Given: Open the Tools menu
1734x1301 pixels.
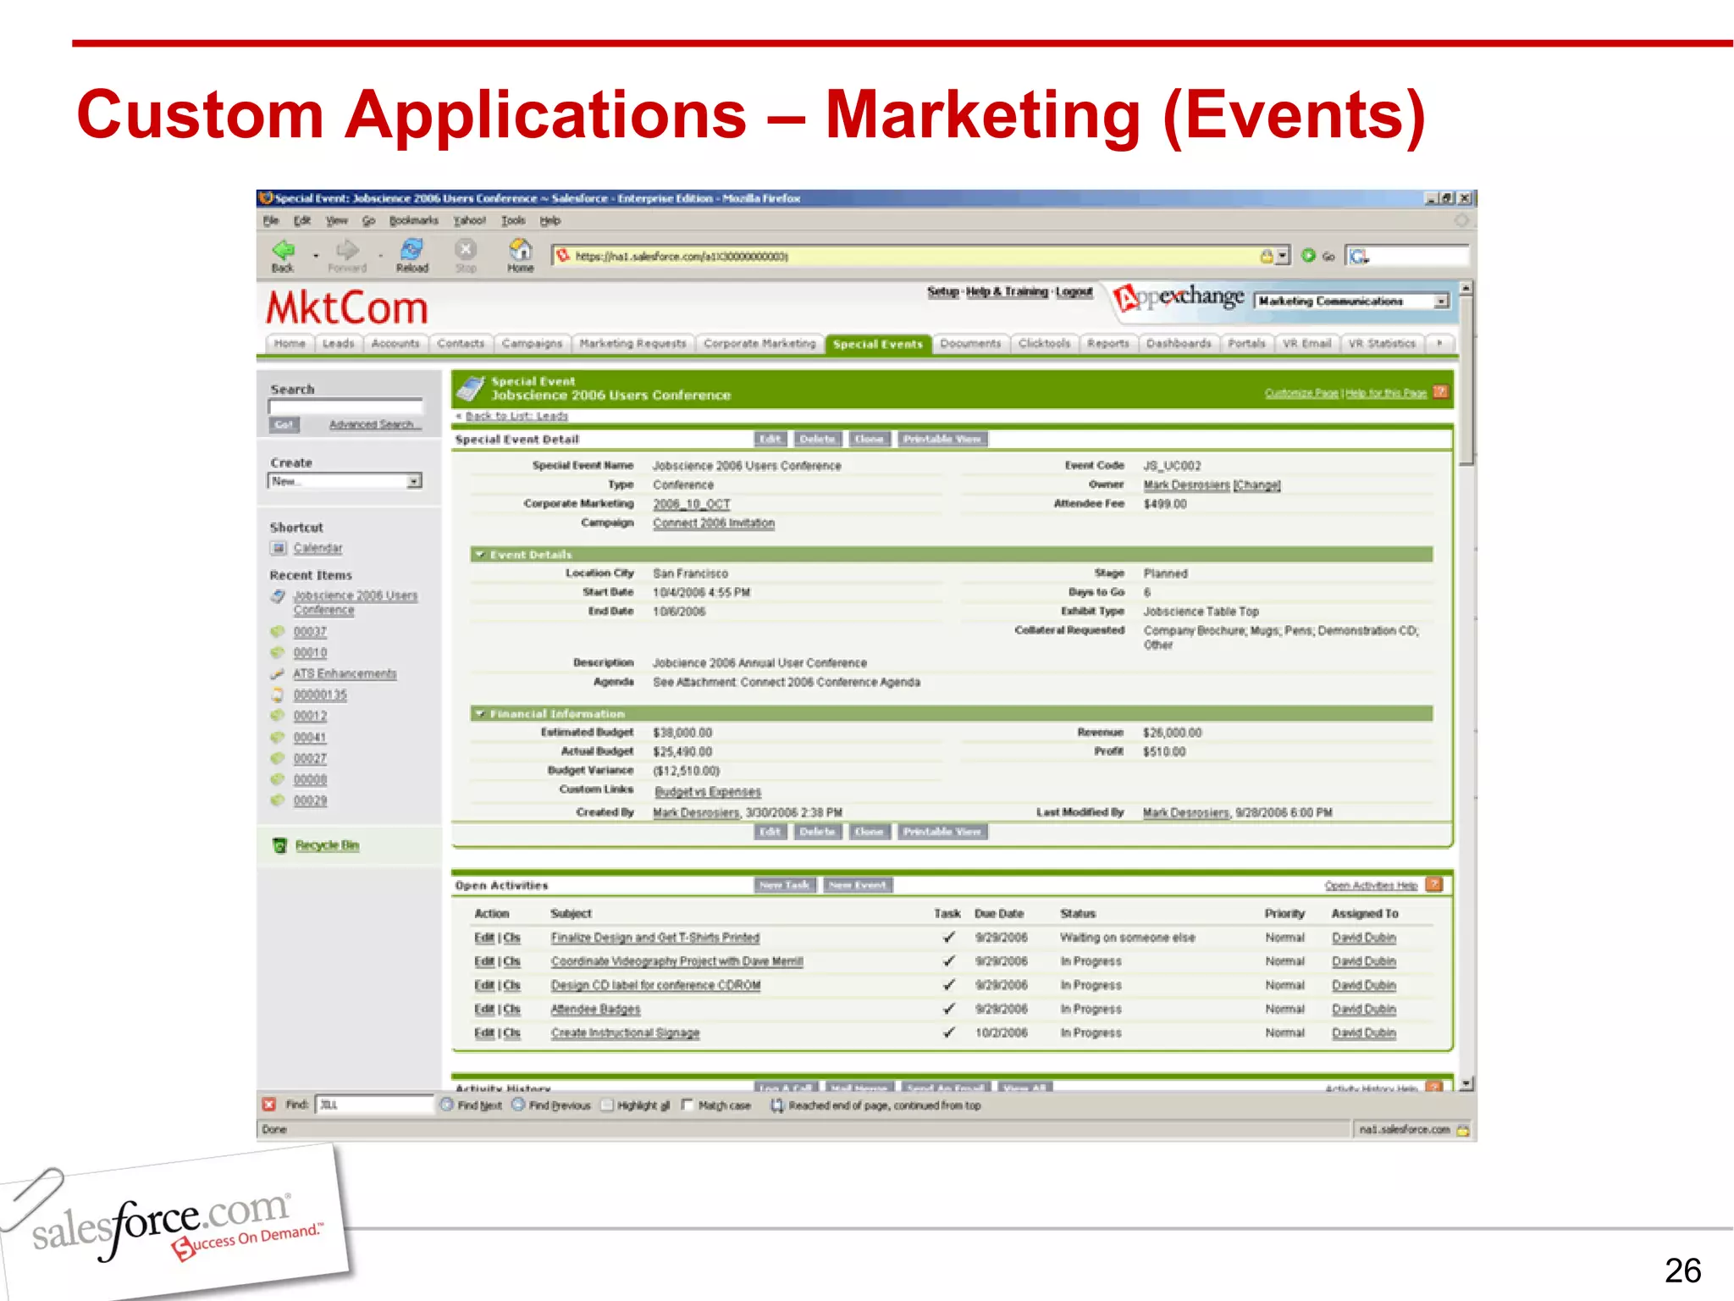Looking at the screenshot, I should (x=513, y=220).
